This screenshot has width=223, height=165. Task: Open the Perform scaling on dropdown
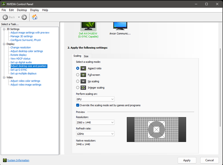point(95,99)
